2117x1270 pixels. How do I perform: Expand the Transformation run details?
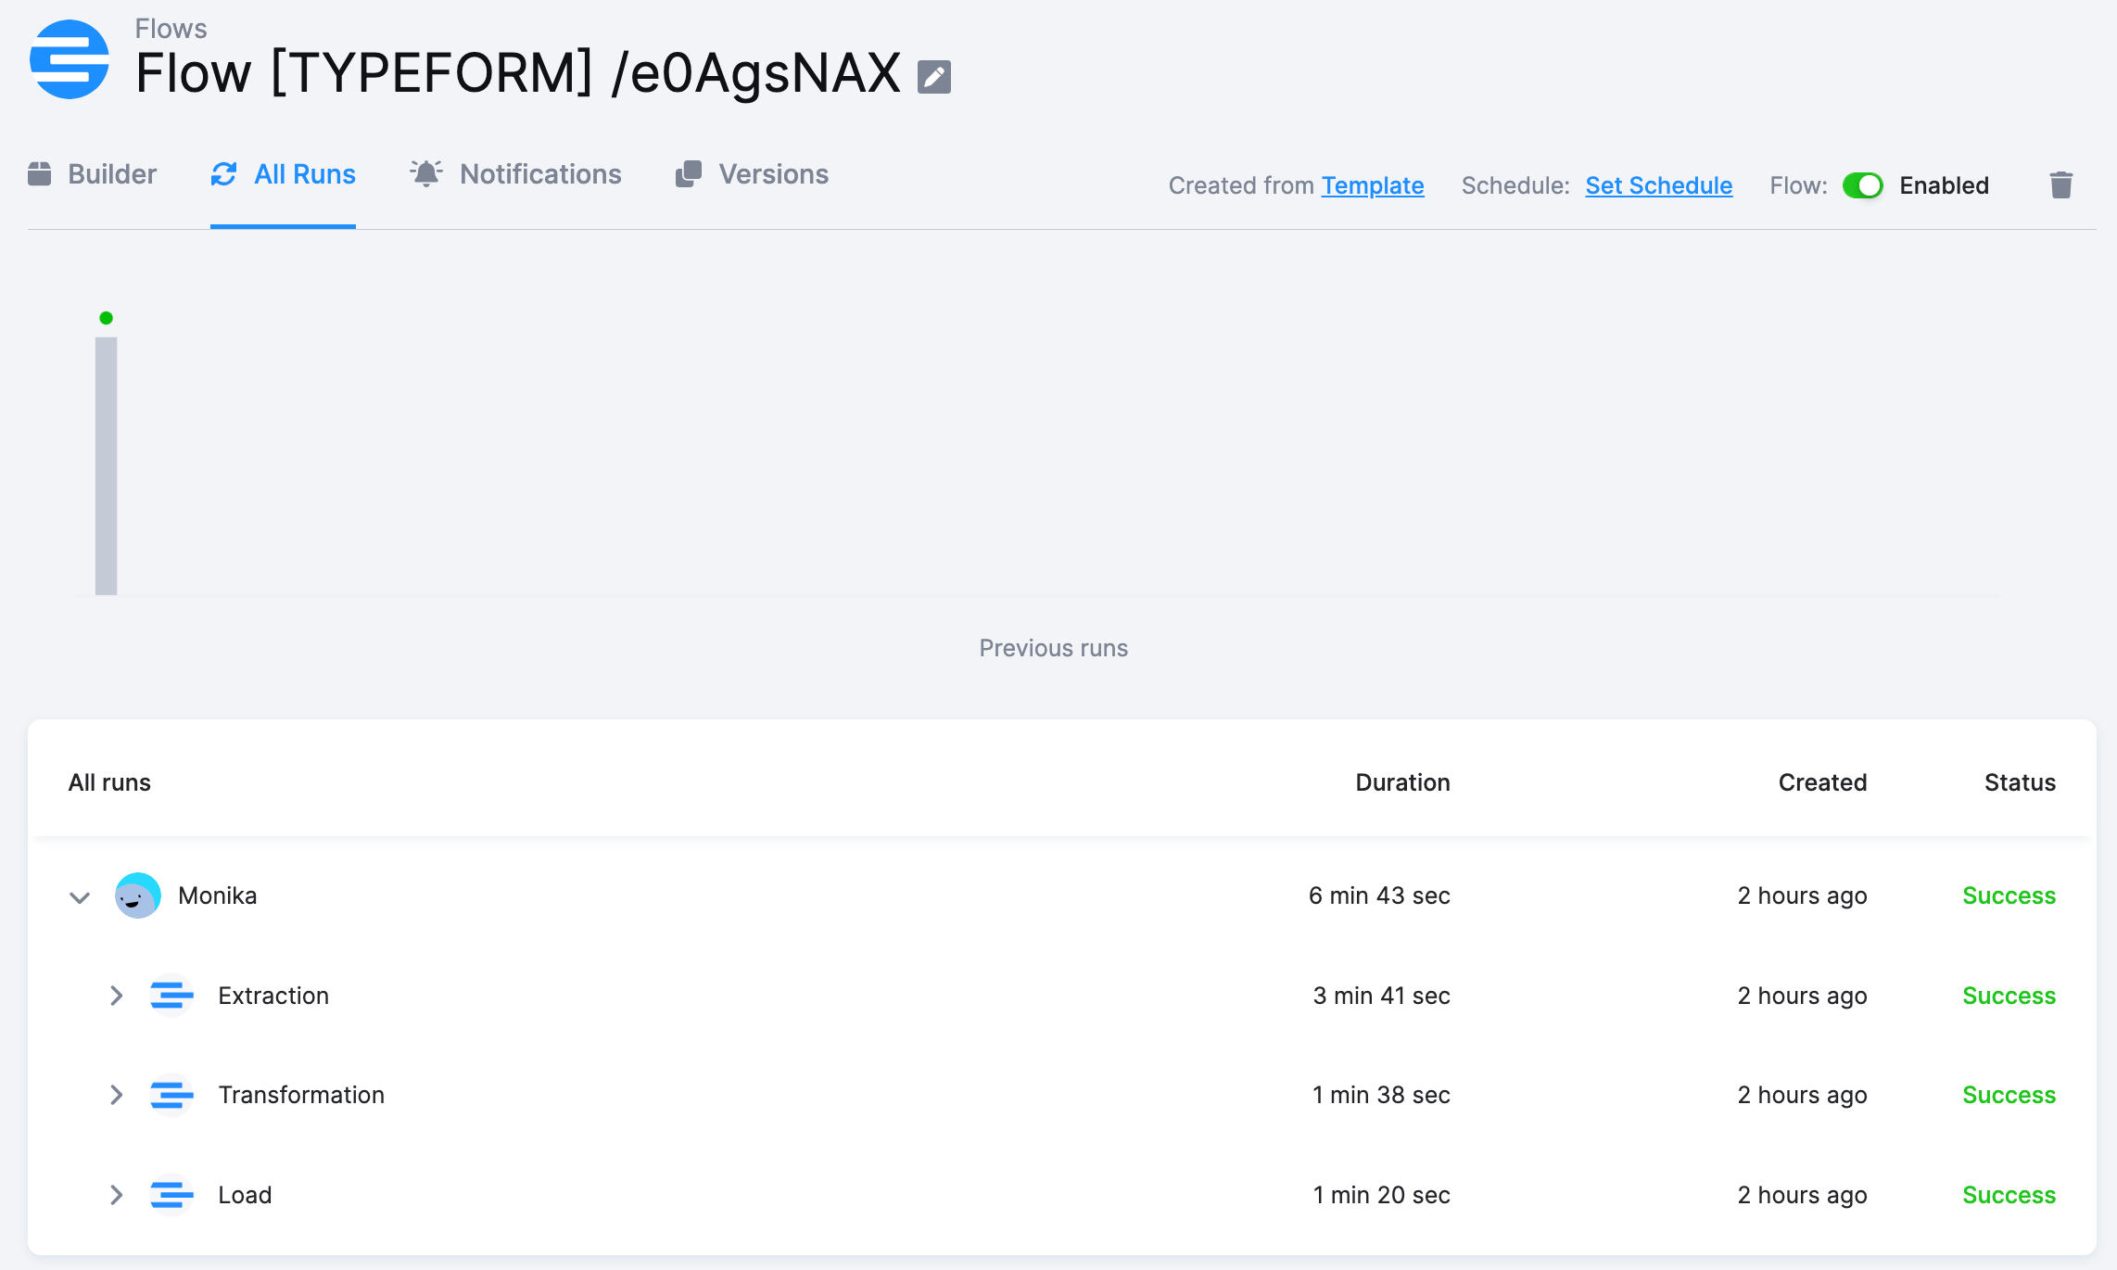click(117, 1095)
